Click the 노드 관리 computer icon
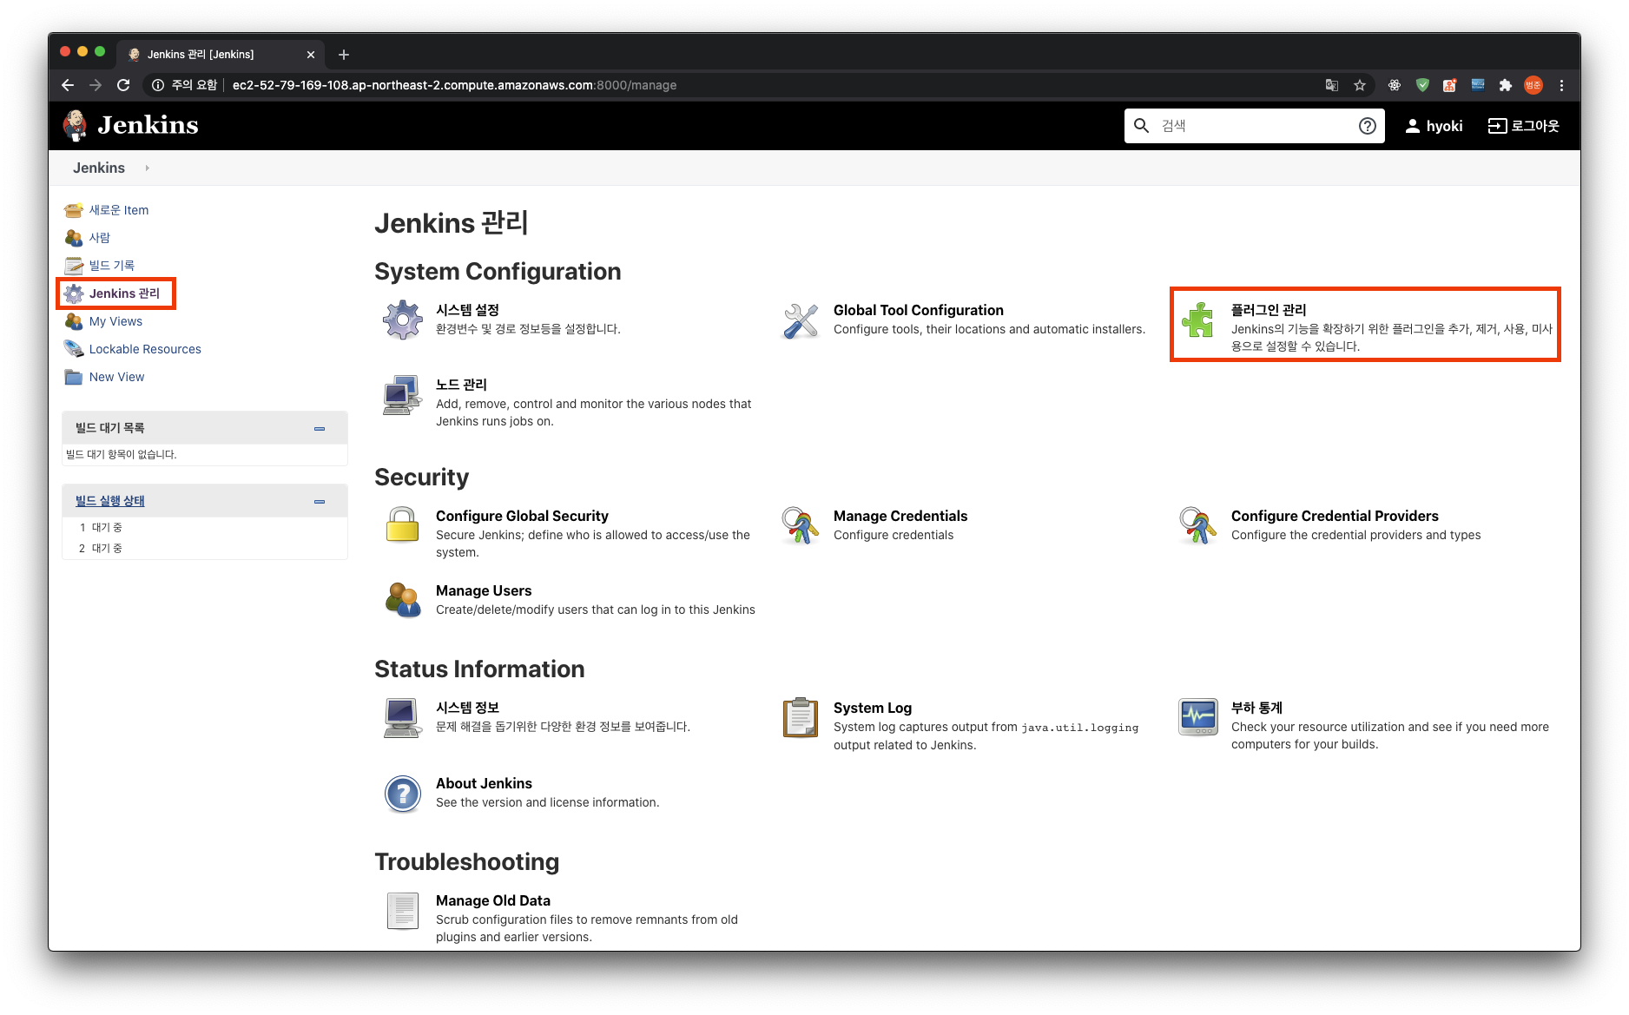This screenshot has width=1629, height=1015. (403, 395)
